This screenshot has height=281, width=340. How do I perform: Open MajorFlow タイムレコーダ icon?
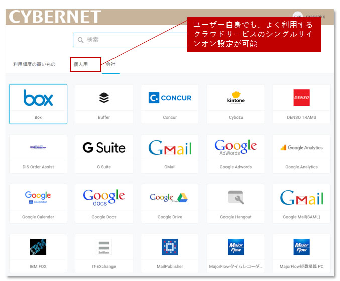click(236, 247)
